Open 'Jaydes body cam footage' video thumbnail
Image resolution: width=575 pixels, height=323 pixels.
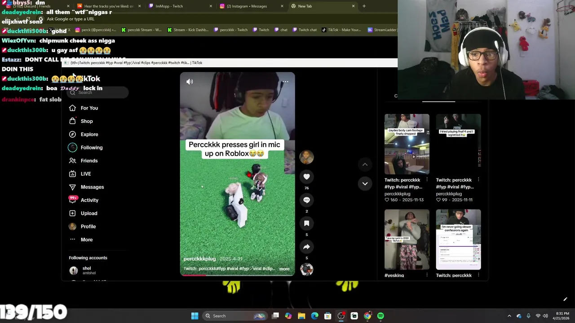407,144
